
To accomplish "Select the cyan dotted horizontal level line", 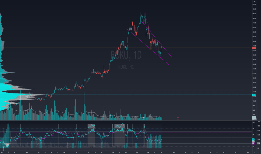I will [127, 95].
